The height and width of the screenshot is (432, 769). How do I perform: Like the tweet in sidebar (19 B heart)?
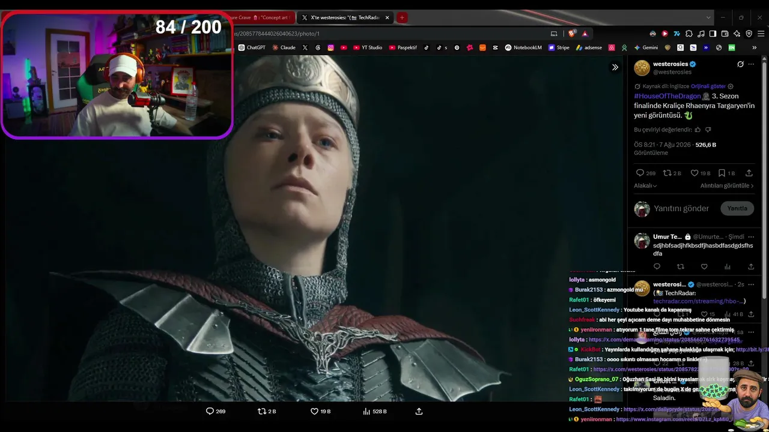[x=700, y=173]
